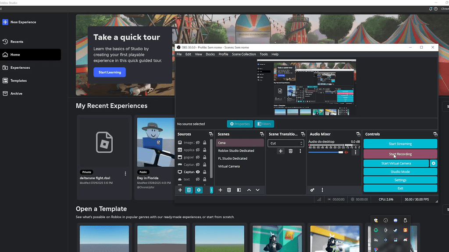Delete the selected source using trash icon
The image size is (449, 252).
189,190
